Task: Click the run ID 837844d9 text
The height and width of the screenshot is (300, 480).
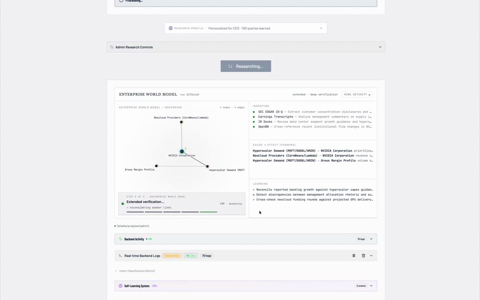Action: coord(189,95)
